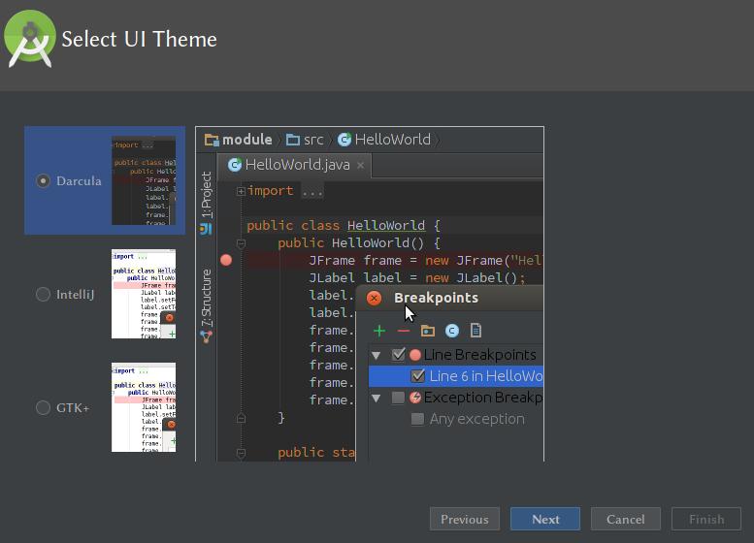Image resolution: width=754 pixels, height=543 pixels.
Task: Expand the folded import block
Action: pyautogui.click(x=241, y=191)
